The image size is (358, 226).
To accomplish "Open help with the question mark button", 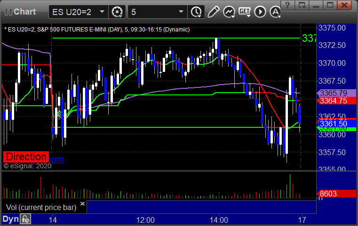I will (x=287, y=5).
